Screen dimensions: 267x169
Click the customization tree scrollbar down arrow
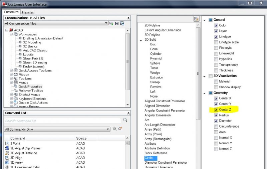pos(128,105)
